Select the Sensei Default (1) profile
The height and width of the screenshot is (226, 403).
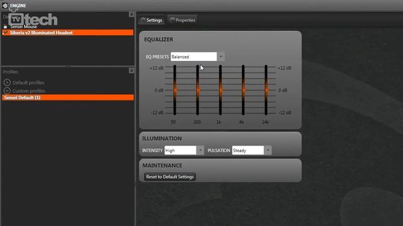click(67, 97)
